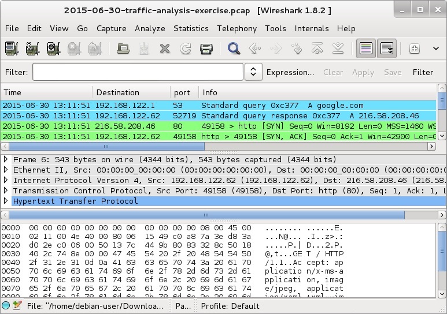Click packet list scroll down arrow
This screenshot has height=314, width=447.
click(x=442, y=136)
